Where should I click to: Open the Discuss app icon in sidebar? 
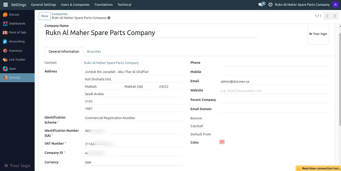[x=5, y=14]
